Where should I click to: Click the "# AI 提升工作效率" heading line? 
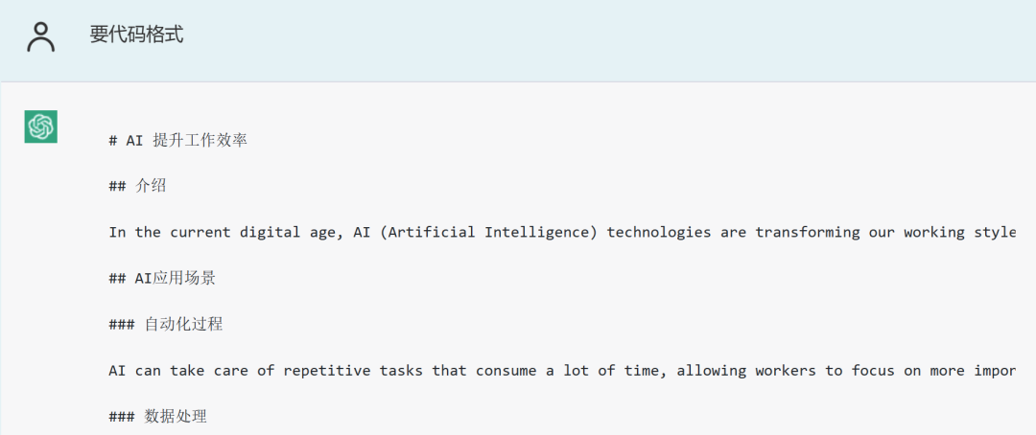[x=177, y=140]
